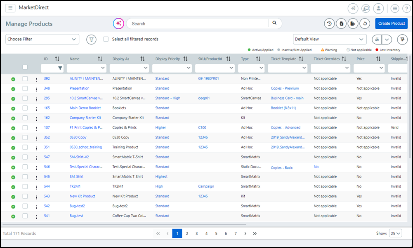The height and width of the screenshot is (248, 413).
Task: Toggle the header select-all checkbox
Action: (25, 68)
